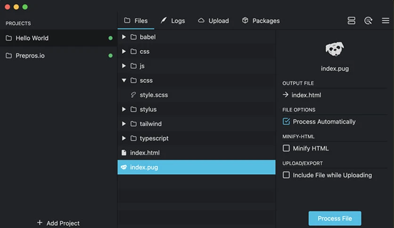Screen dimensions: 394x228
Task: Click the arrow icon beside output index.html
Action: tap(286, 95)
